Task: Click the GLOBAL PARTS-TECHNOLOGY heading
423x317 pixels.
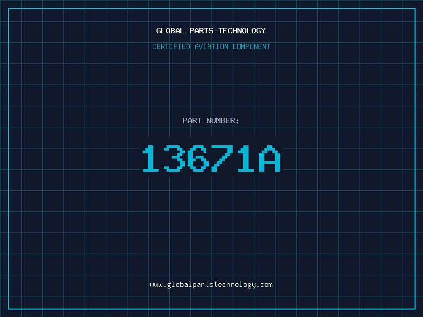Action: pyautogui.click(x=211, y=31)
